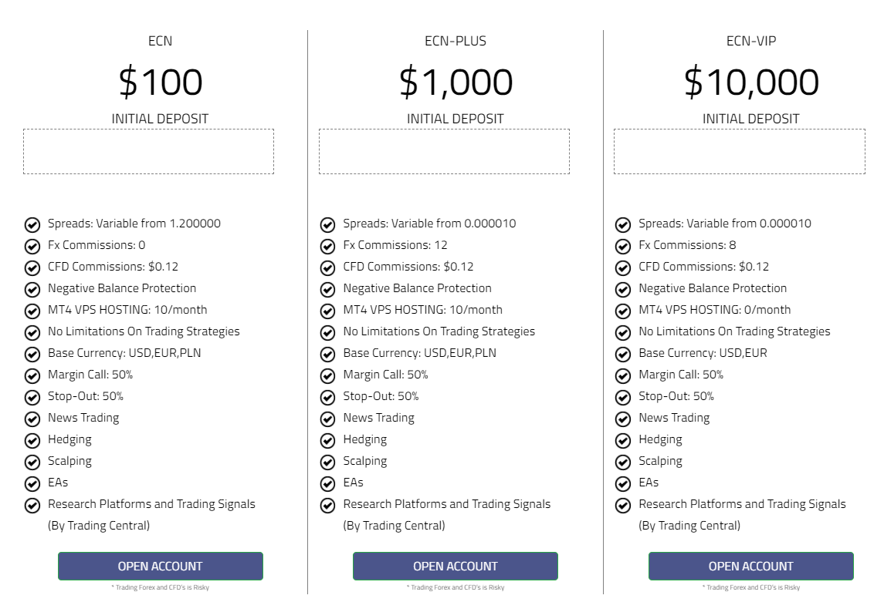Click the MT4 VPS HOSTING checkmark under ECN-PLUS
This screenshot has width=884, height=602.
tap(327, 310)
